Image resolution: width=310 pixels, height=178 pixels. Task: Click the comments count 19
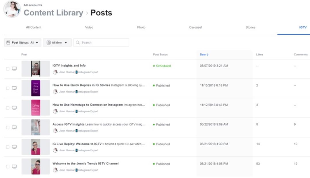[x=296, y=164]
